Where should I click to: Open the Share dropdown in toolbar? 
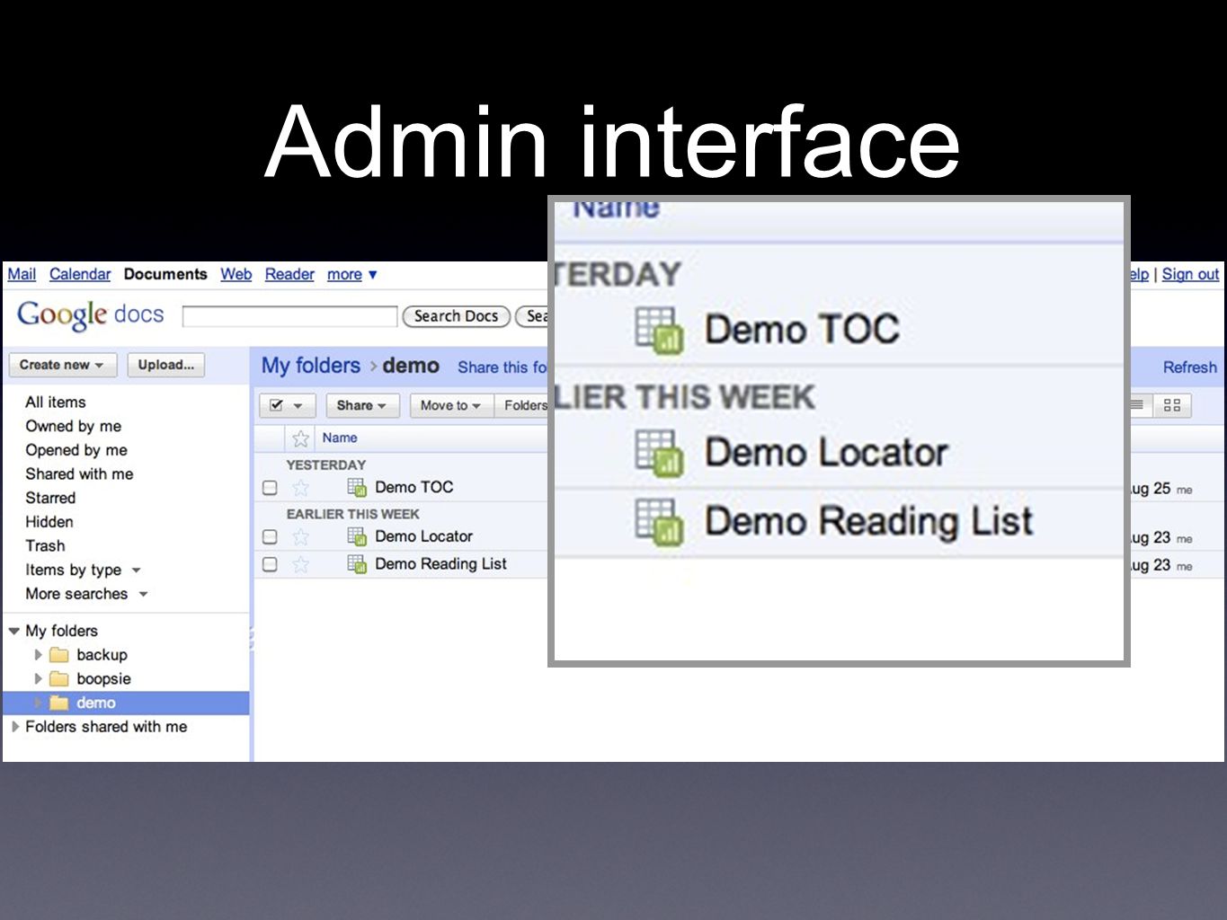tap(361, 405)
